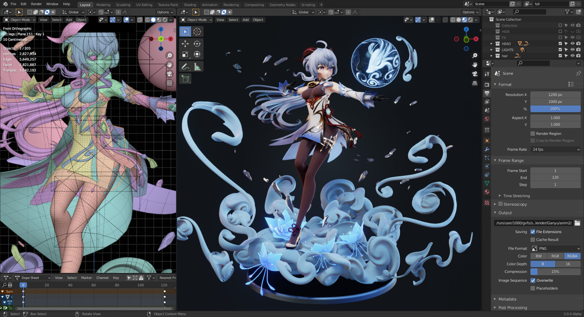Open the World properties tab
Screen dimensions: 584x317
(487, 119)
